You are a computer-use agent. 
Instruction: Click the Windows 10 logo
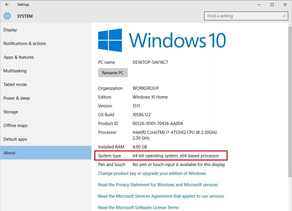(x=162, y=40)
